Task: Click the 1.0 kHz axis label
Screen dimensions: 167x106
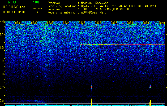Action: tap(2, 48)
